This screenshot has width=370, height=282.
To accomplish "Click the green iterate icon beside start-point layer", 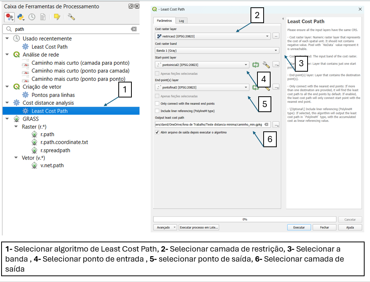I will pyautogui.click(x=256, y=64).
